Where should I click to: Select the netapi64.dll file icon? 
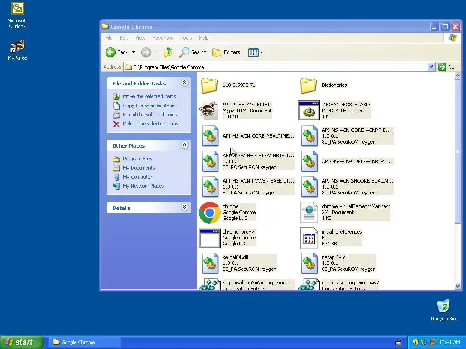(309, 263)
